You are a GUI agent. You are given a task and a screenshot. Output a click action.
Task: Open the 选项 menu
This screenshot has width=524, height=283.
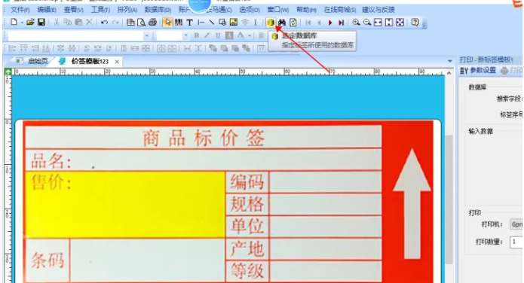click(x=249, y=10)
